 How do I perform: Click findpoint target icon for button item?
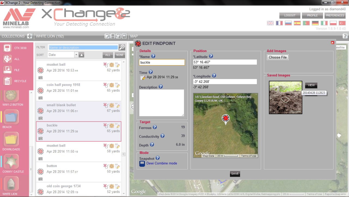tap(40, 171)
